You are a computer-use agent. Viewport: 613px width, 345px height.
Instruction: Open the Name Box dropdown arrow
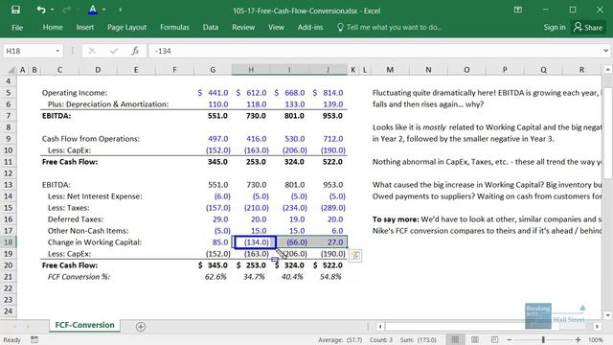[57, 51]
